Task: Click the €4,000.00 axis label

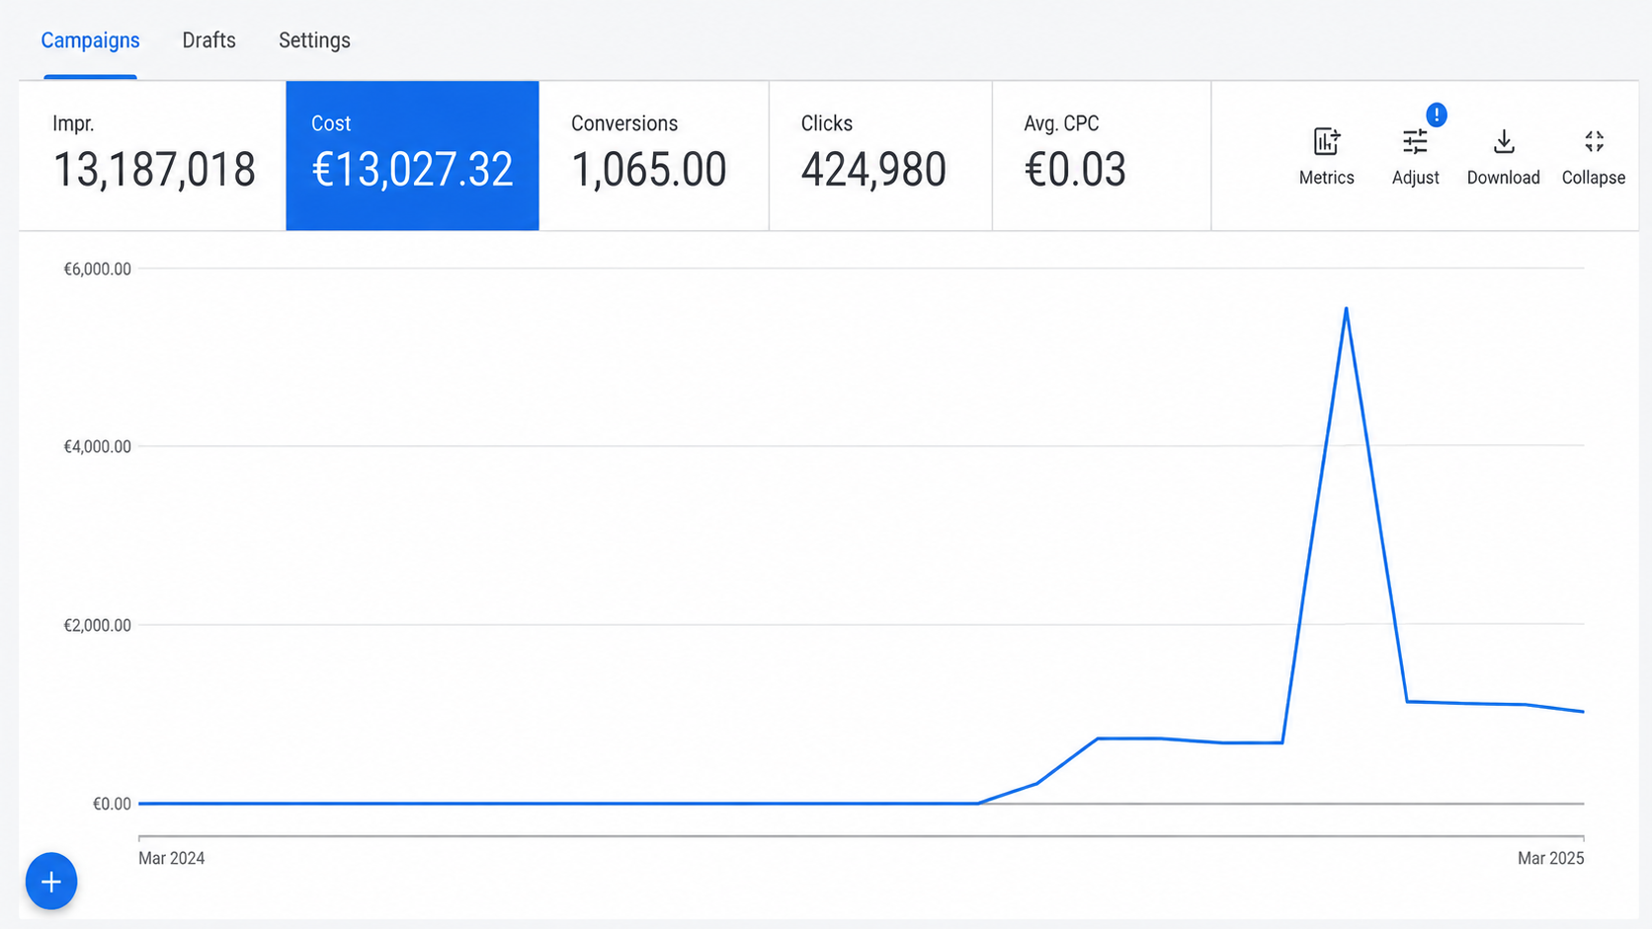Action: (x=97, y=447)
